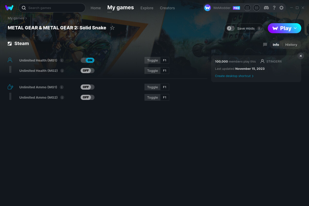Turn on Unlimited Ammo (MG1)

[x=88, y=87]
